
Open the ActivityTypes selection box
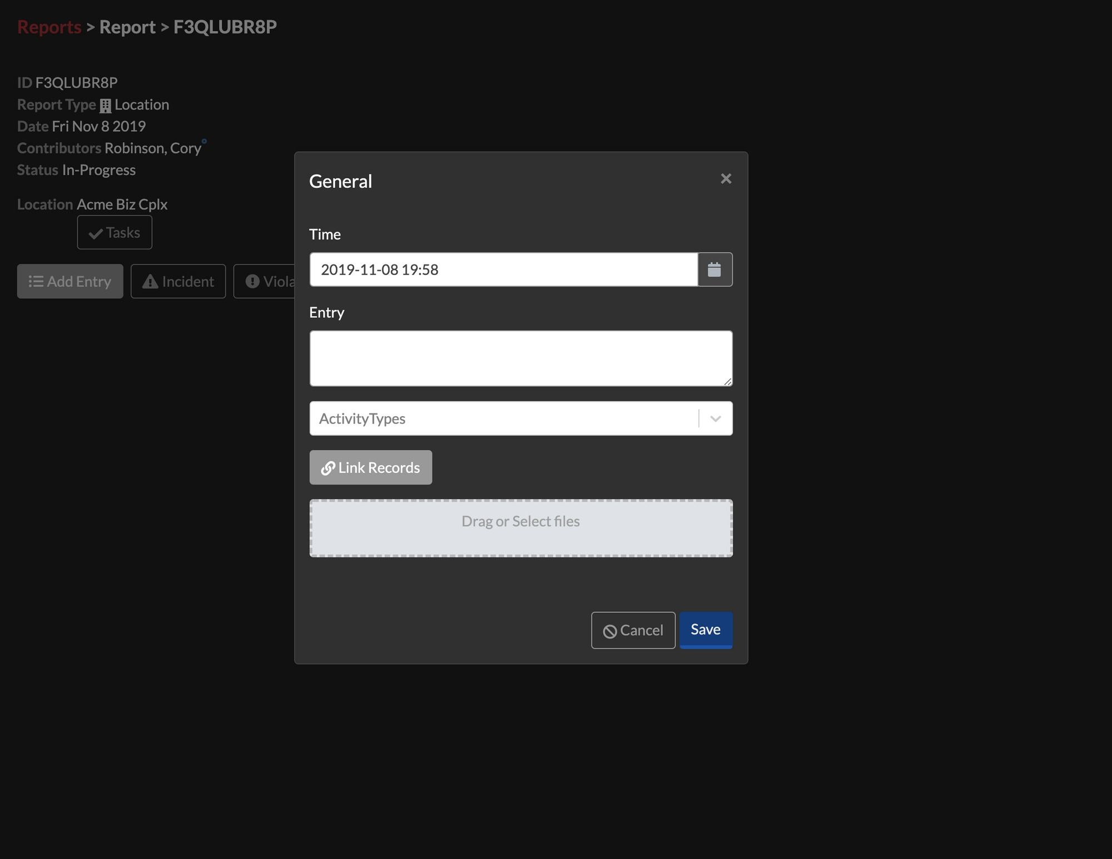[x=500, y=418]
